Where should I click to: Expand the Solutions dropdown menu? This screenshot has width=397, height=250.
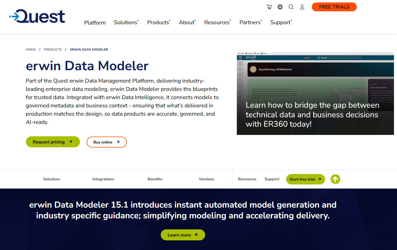coord(126,23)
